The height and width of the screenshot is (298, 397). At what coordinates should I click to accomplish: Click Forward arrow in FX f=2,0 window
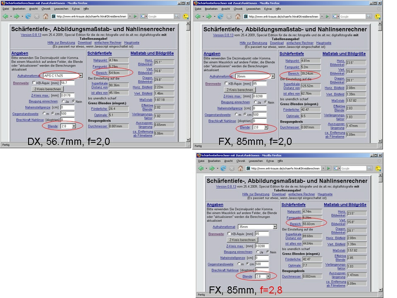(208, 17)
